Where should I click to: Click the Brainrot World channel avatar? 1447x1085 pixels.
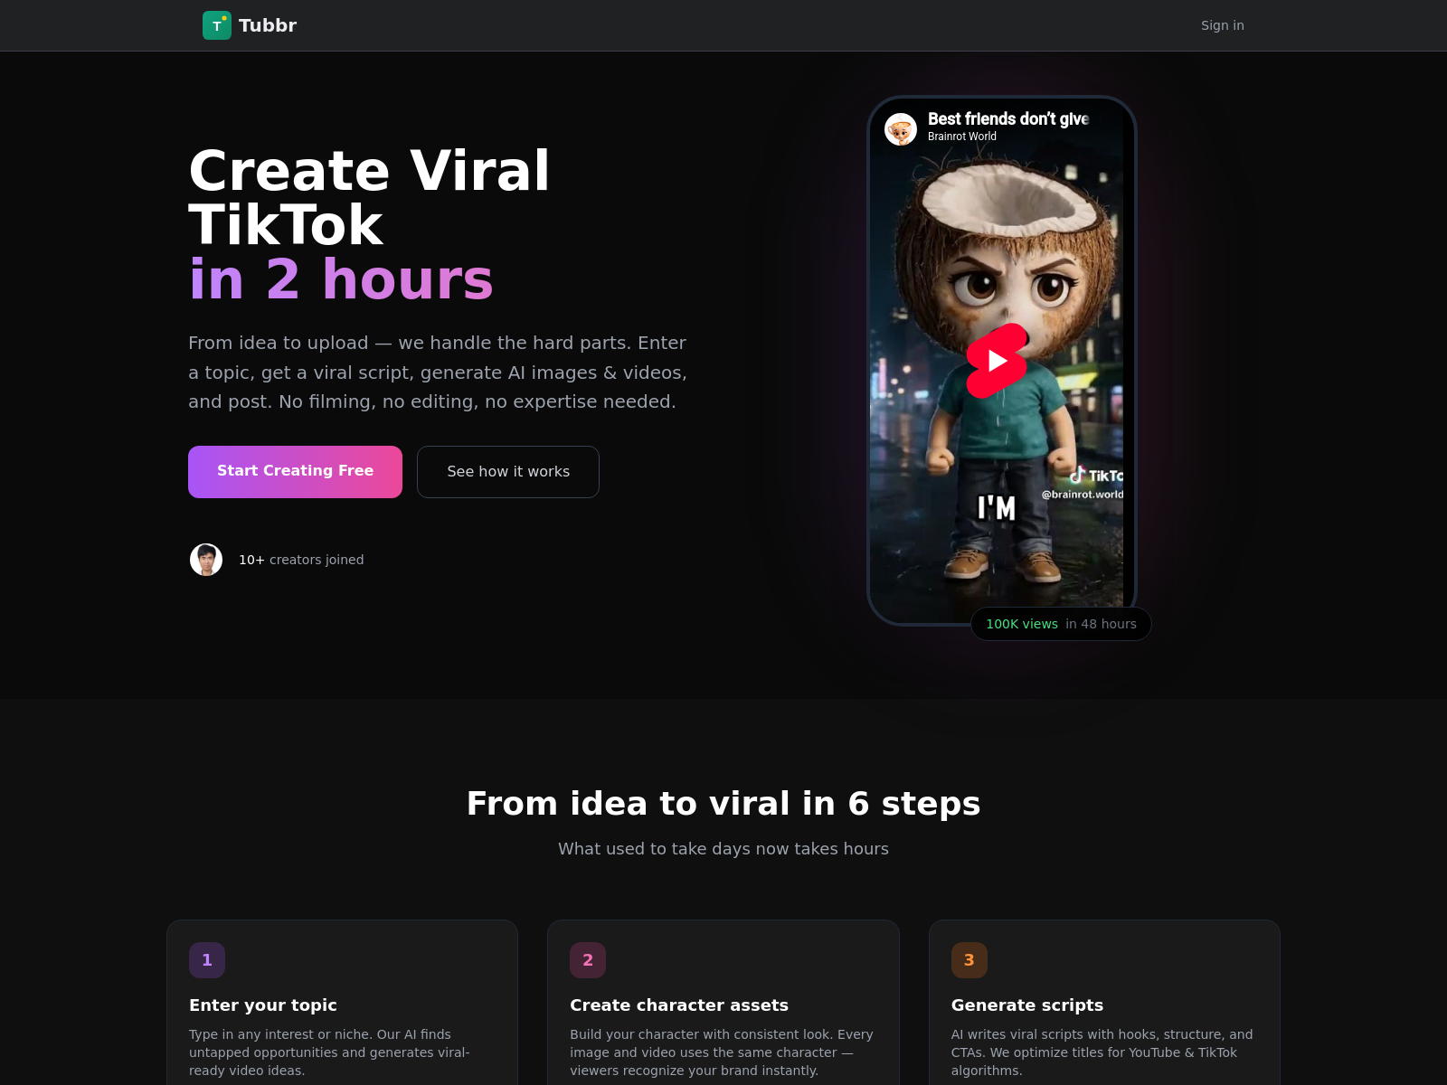pyautogui.click(x=901, y=129)
